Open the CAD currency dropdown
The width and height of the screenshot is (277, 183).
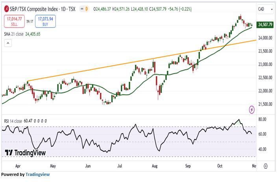265,9
